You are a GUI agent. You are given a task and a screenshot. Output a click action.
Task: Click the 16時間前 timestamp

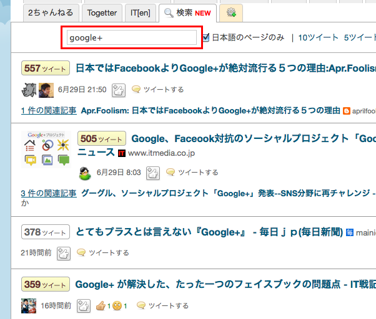point(56,306)
